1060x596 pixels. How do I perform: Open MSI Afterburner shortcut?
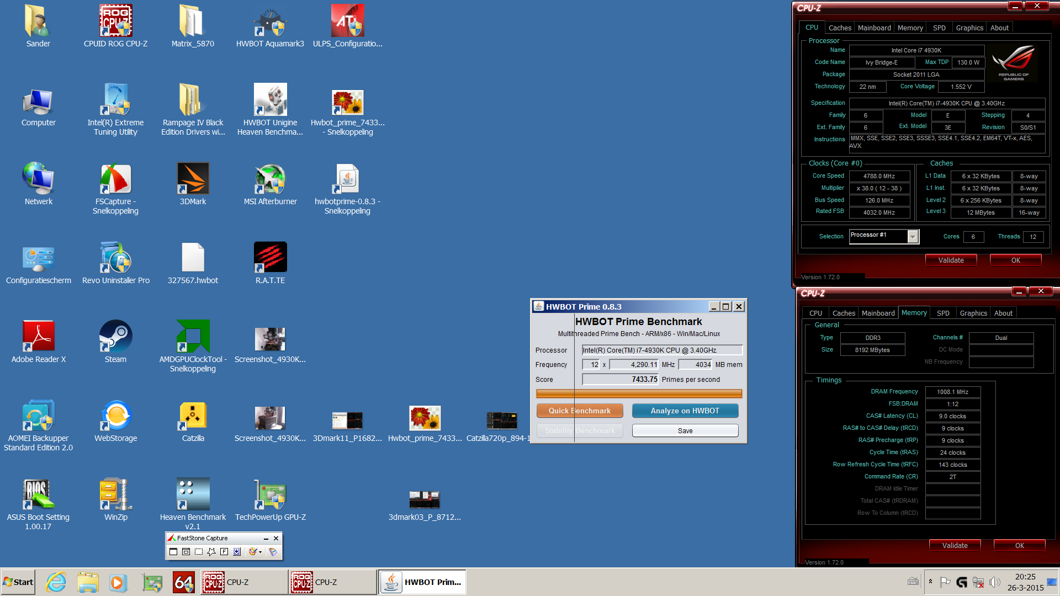[x=270, y=184]
